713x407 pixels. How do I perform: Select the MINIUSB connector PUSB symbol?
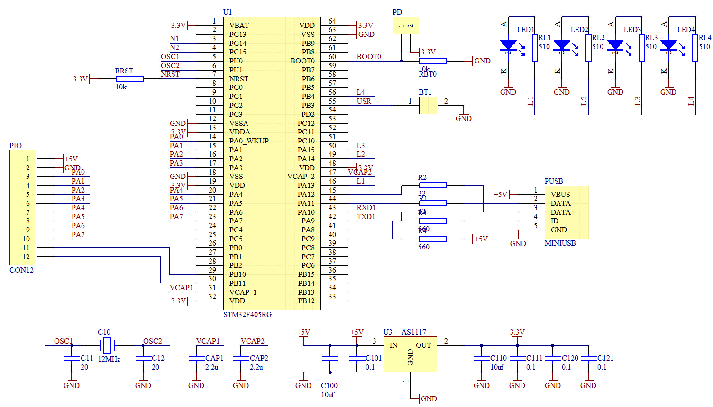point(567,212)
